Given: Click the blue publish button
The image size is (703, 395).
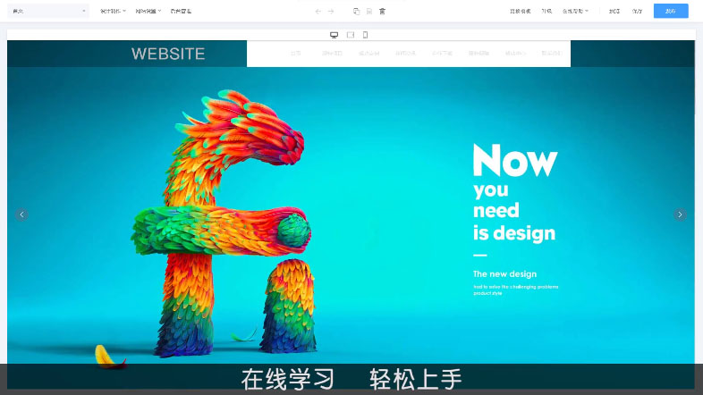Looking at the screenshot, I should coord(671,12).
